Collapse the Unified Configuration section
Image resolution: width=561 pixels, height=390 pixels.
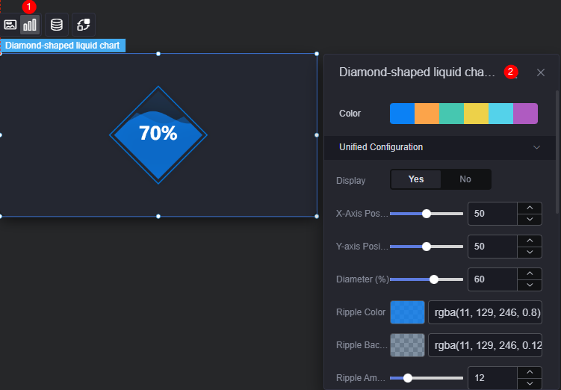click(536, 147)
